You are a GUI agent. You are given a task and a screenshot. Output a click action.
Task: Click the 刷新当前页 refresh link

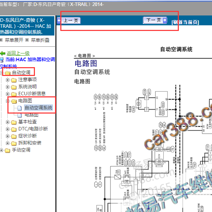point(185,22)
